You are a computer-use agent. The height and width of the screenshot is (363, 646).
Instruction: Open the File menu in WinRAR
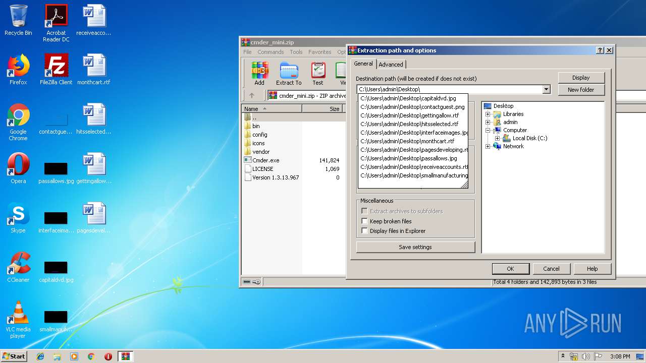[x=247, y=52]
